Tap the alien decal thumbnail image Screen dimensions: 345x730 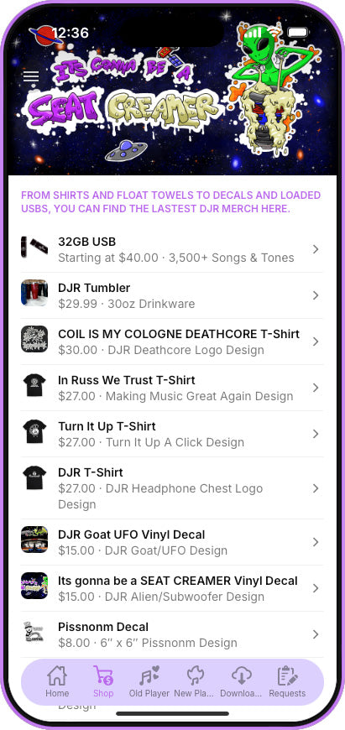pos(34,586)
